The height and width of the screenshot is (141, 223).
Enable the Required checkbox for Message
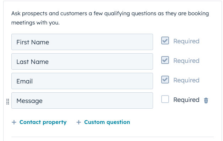tap(165, 99)
